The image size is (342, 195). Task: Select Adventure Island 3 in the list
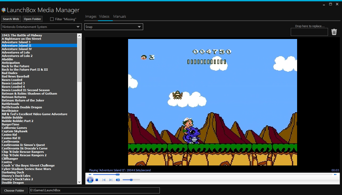[16, 42]
